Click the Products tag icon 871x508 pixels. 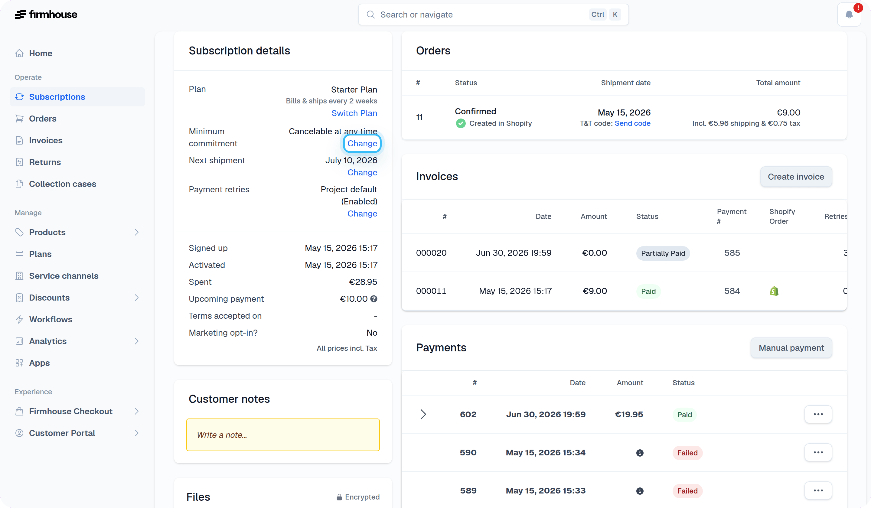pos(19,232)
